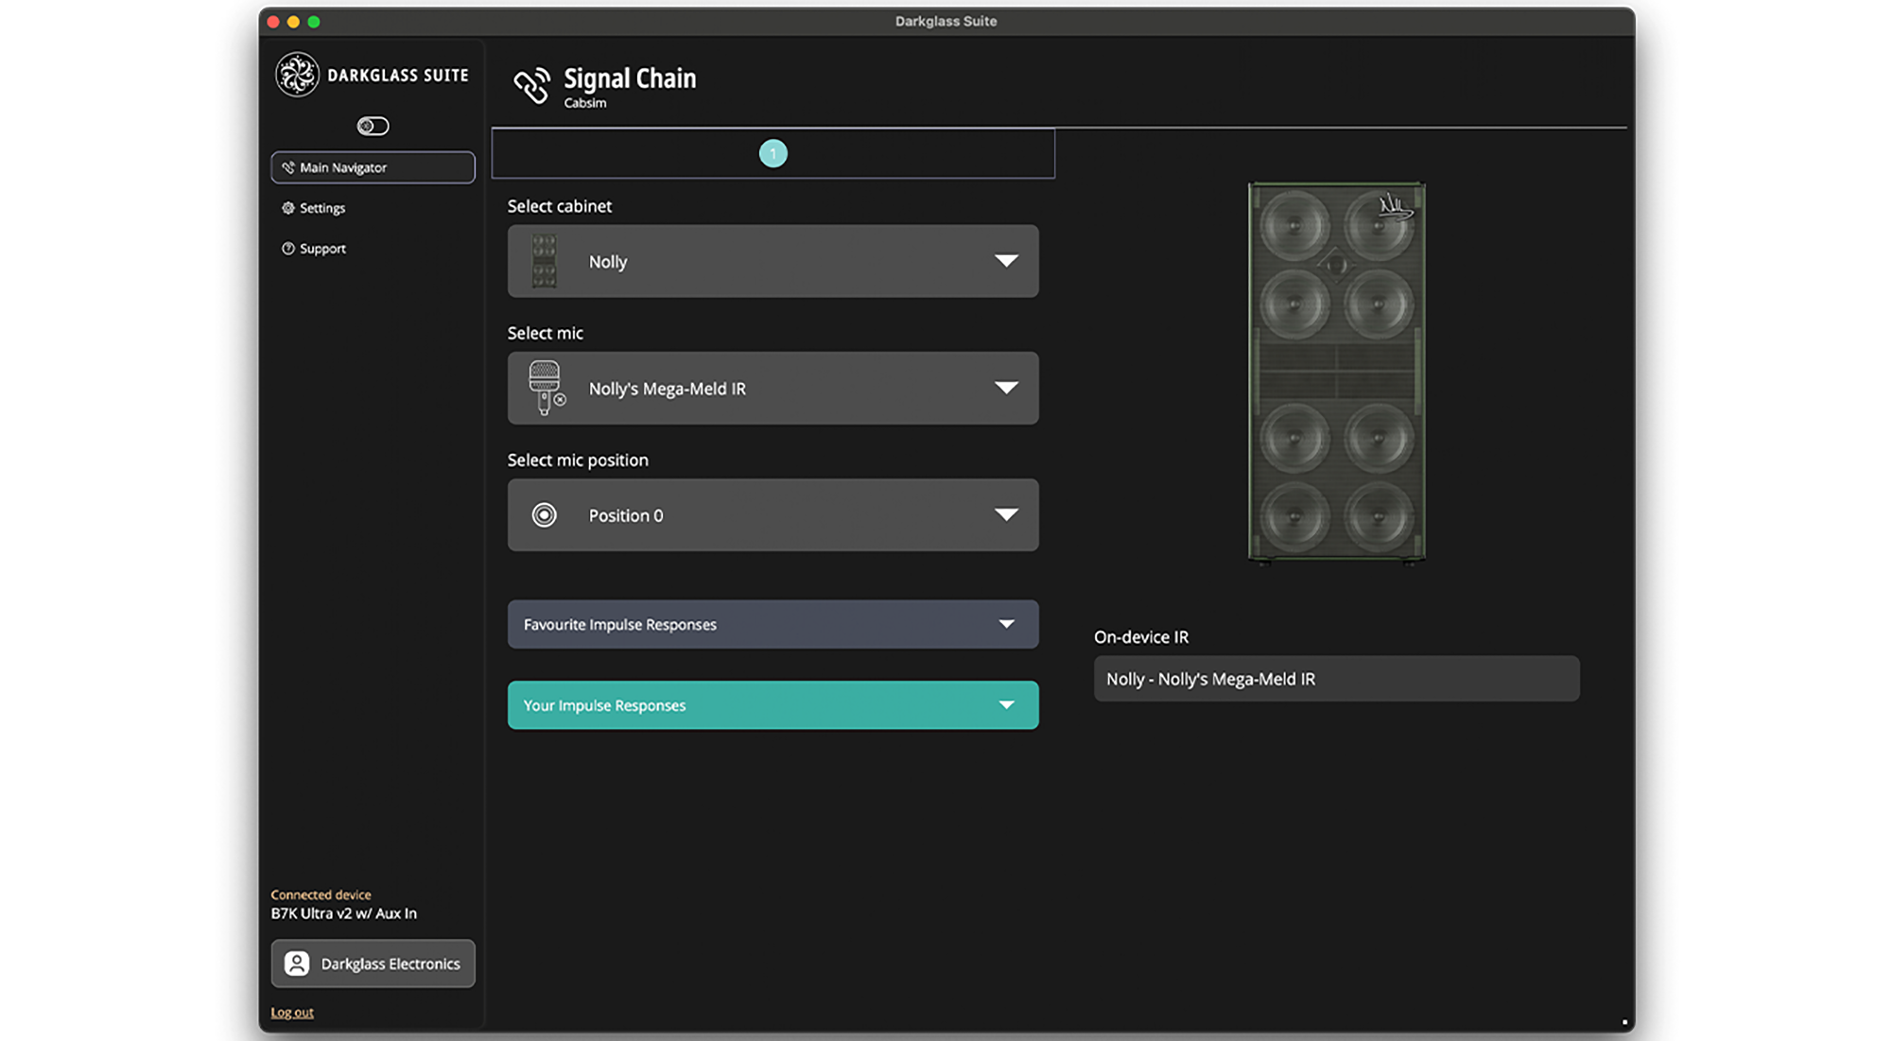Click the On-device IR name field

(x=1336, y=679)
